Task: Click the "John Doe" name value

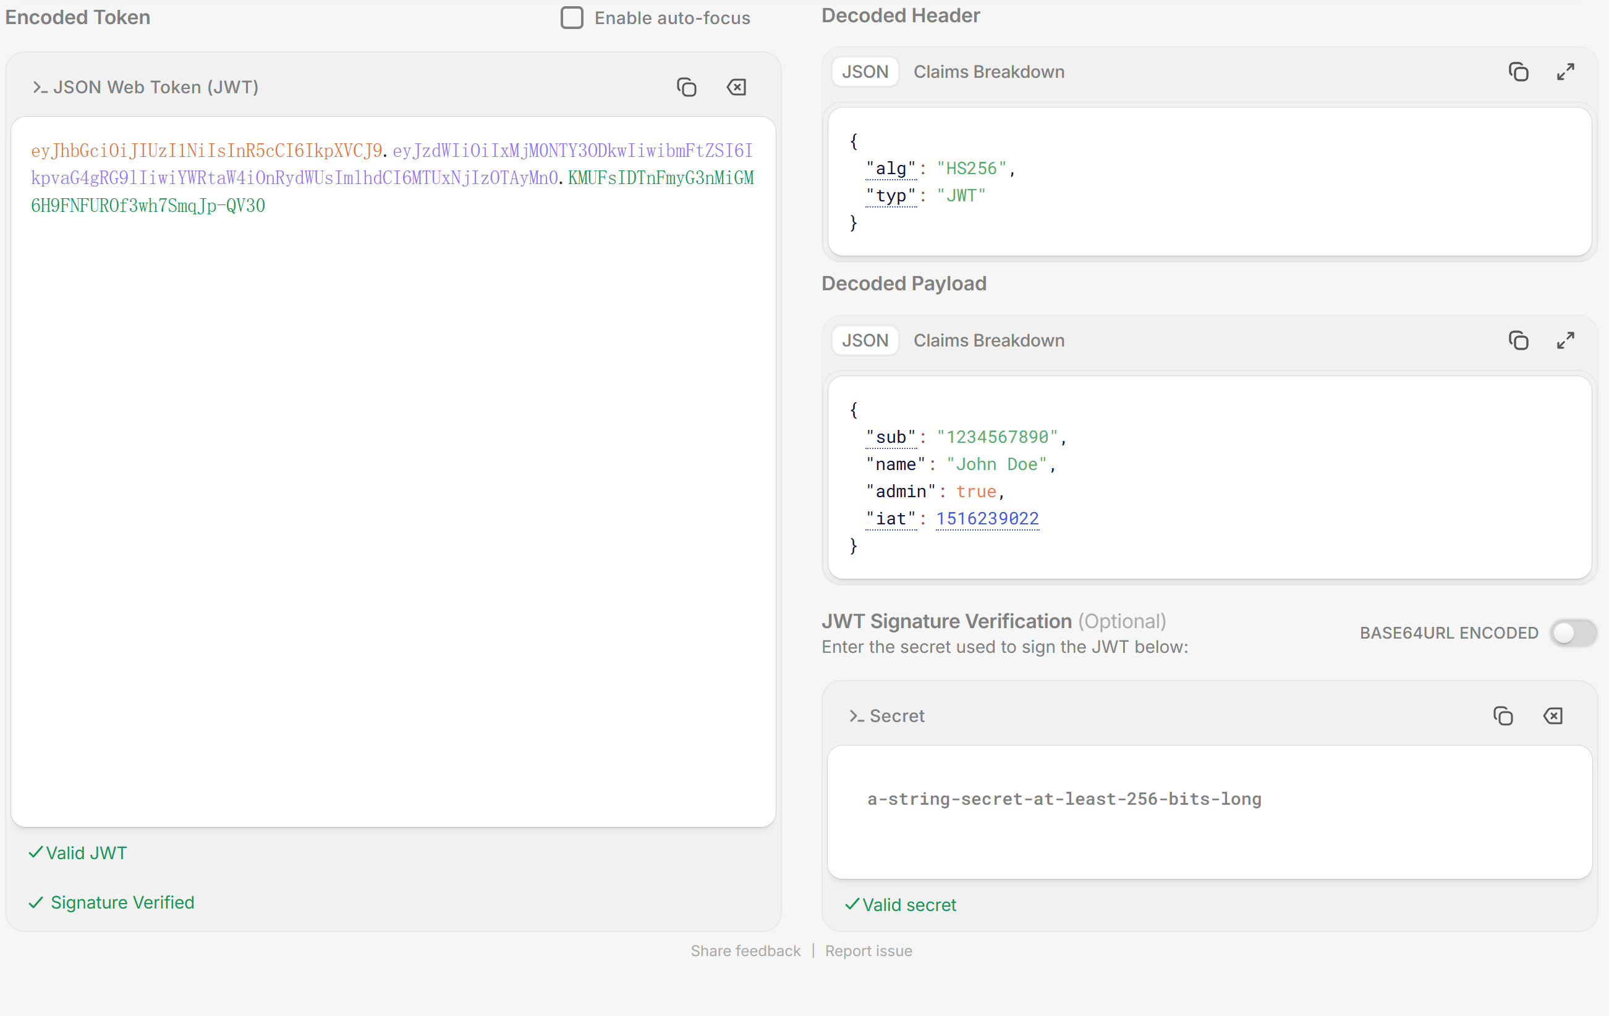Action: click(x=996, y=464)
